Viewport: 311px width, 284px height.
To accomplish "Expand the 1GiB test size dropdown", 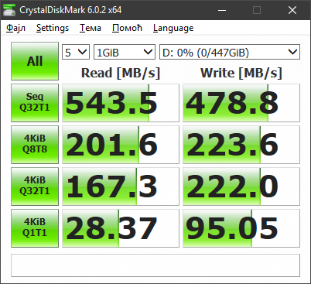I will (x=125, y=52).
